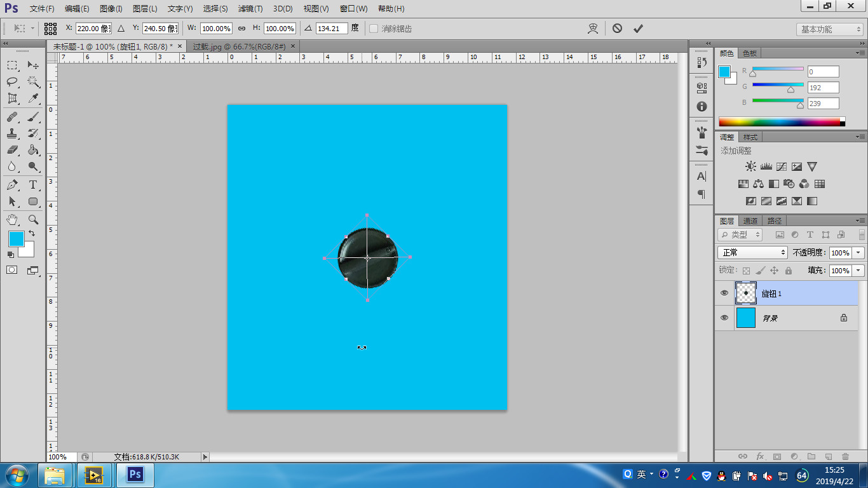Open the Adjustments panel flyout menu

coord(860,137)
